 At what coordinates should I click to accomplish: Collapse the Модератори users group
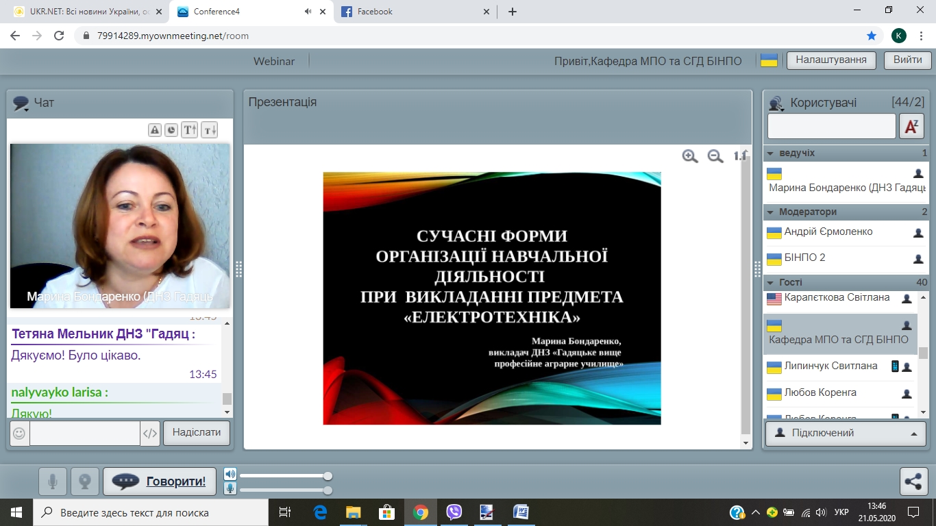(771, 212)
